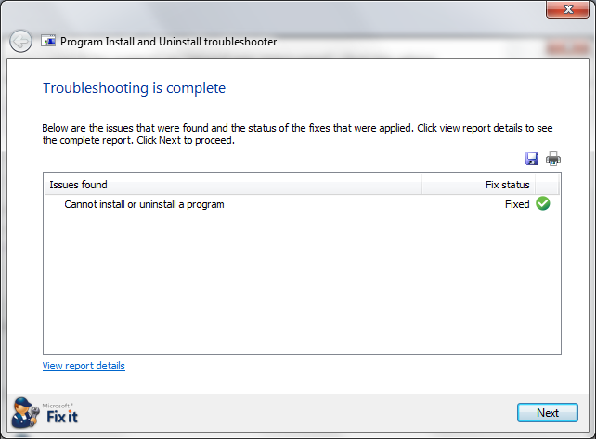The width and height of the screenshot is (596, 439).
Task: Click the window title 'Program Install and Uninstall troubleshooter'
Action: (x=168, y=42)
